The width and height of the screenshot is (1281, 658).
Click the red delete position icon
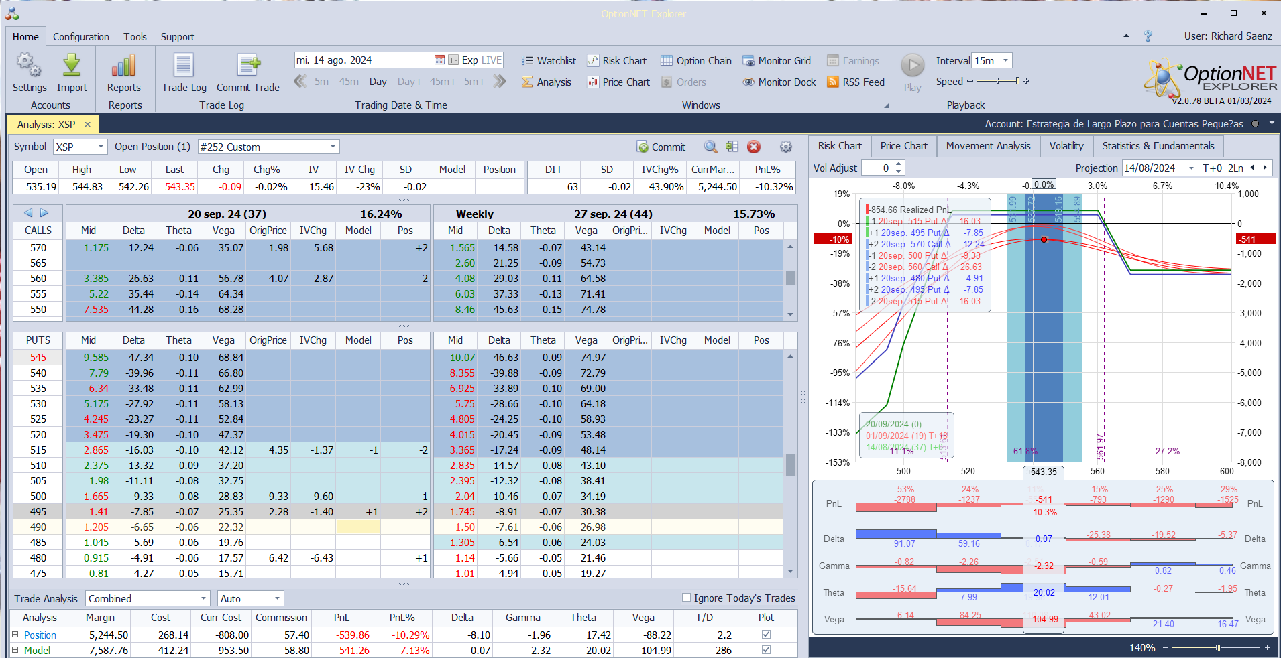tap(754, 147)
